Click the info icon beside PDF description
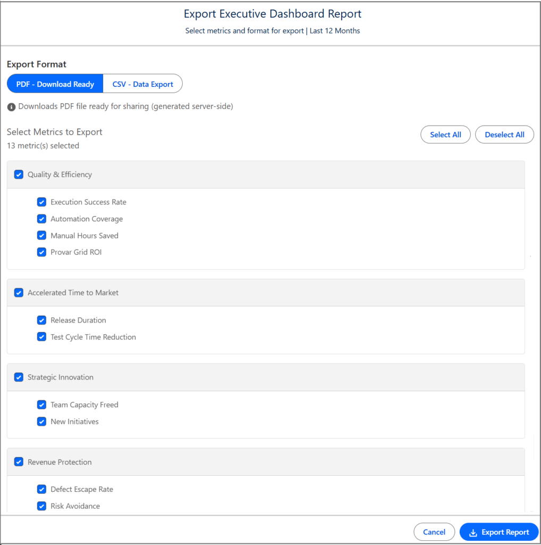The height and width of the screenshot is (545, 541). click(11, 107)
